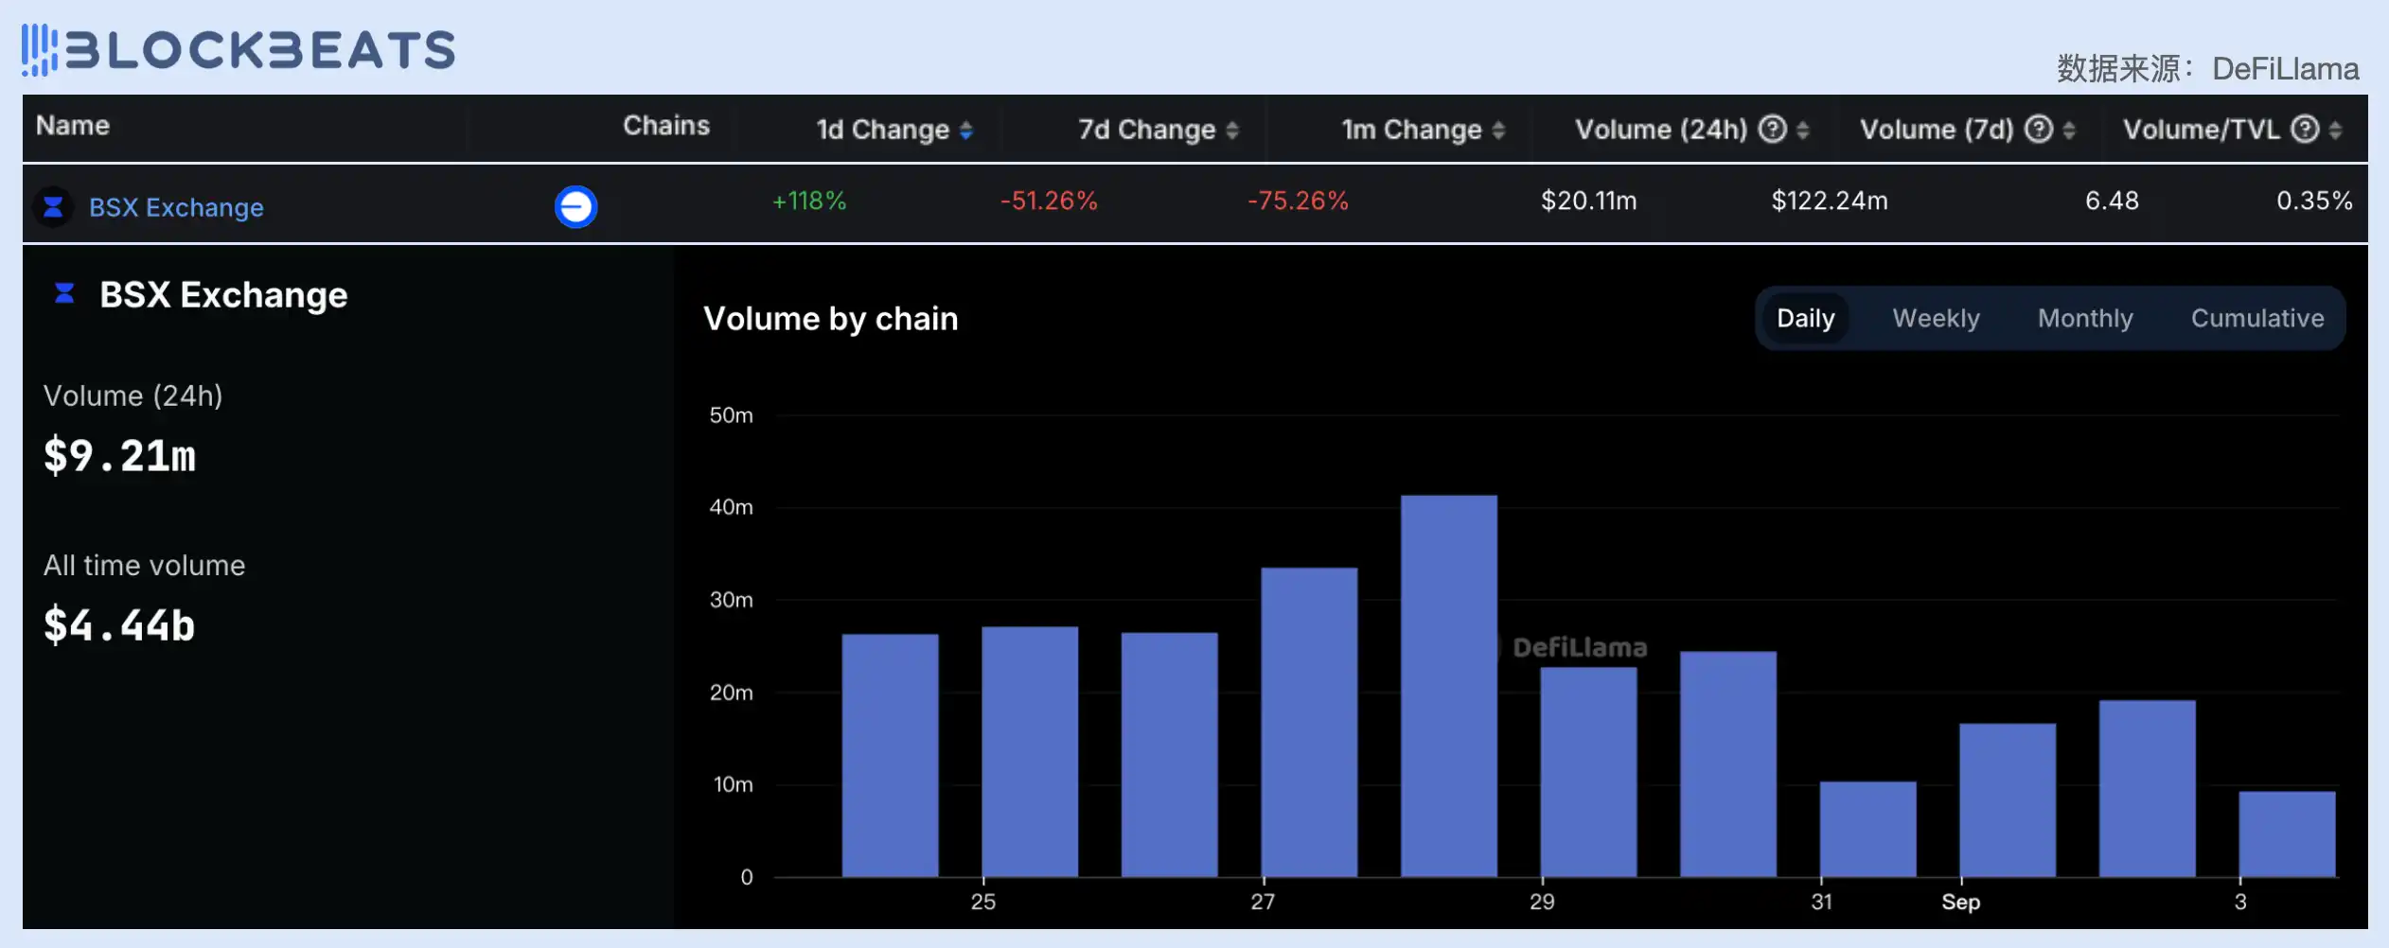The width and height of the screenshot is (2389, 948).
Task: Click the Base chain icon in Chains column
Action: (x=575, y=206)
